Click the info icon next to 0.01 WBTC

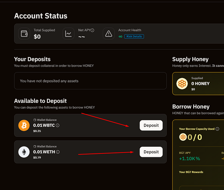tap(58, 126)
